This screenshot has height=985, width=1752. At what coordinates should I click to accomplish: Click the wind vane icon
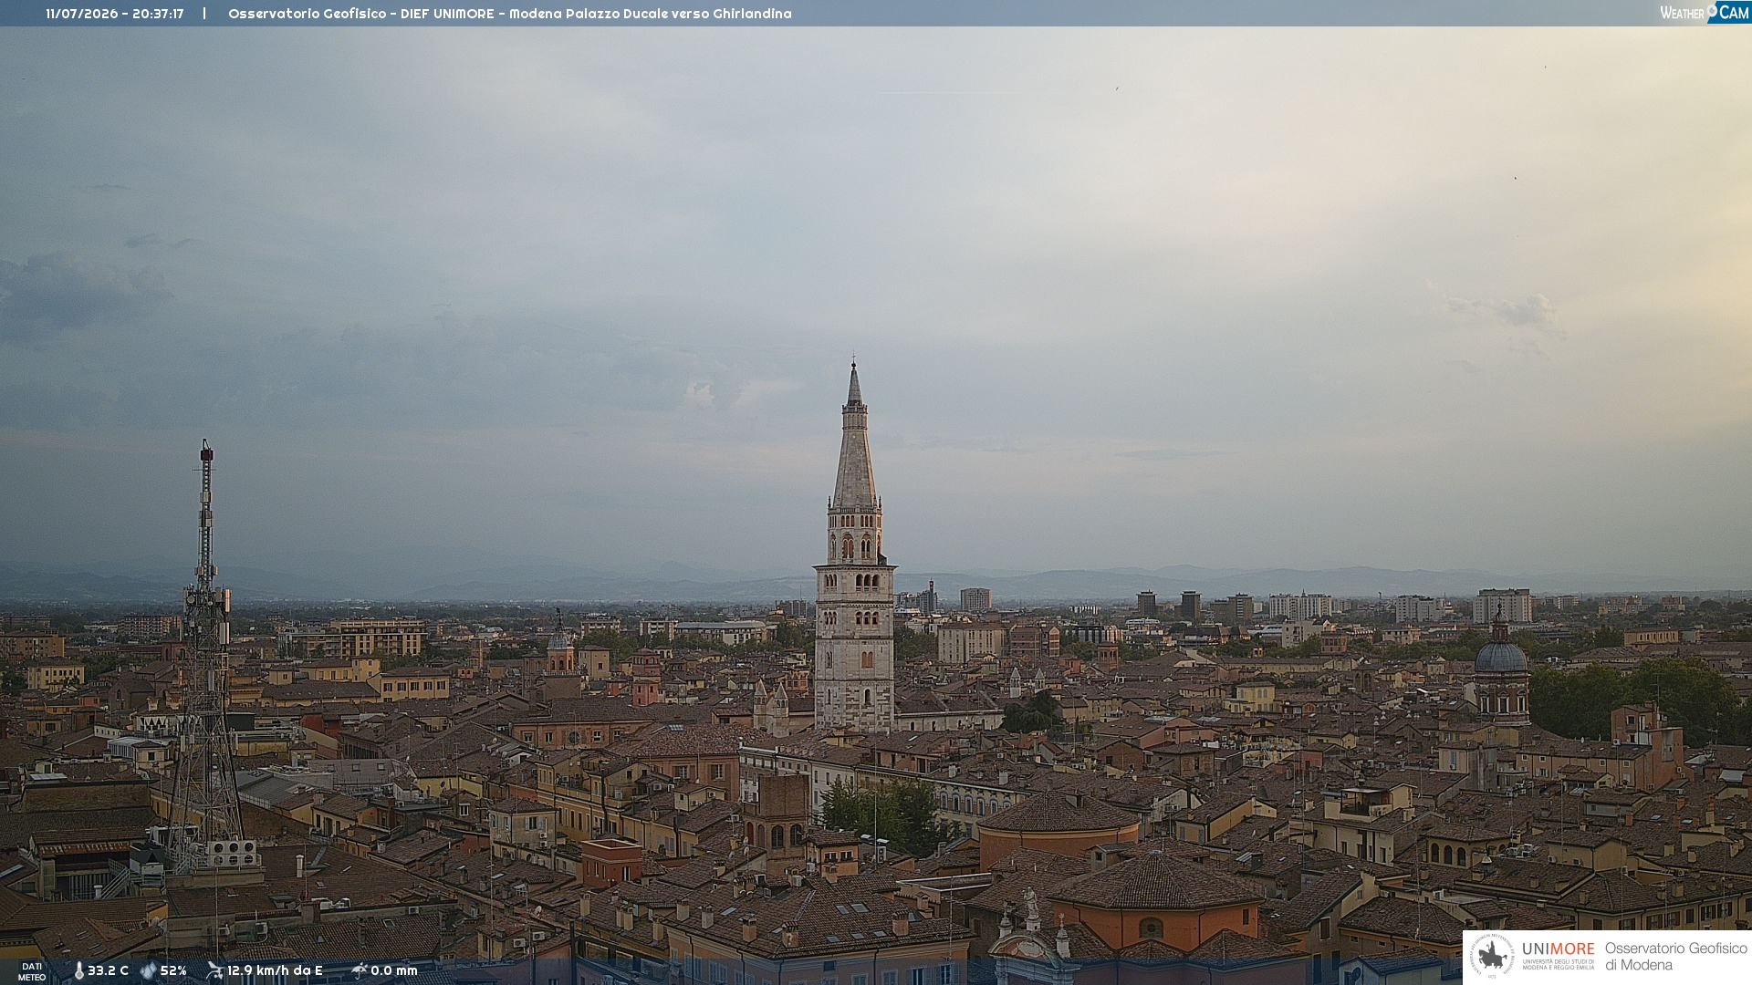coord(214,970)
